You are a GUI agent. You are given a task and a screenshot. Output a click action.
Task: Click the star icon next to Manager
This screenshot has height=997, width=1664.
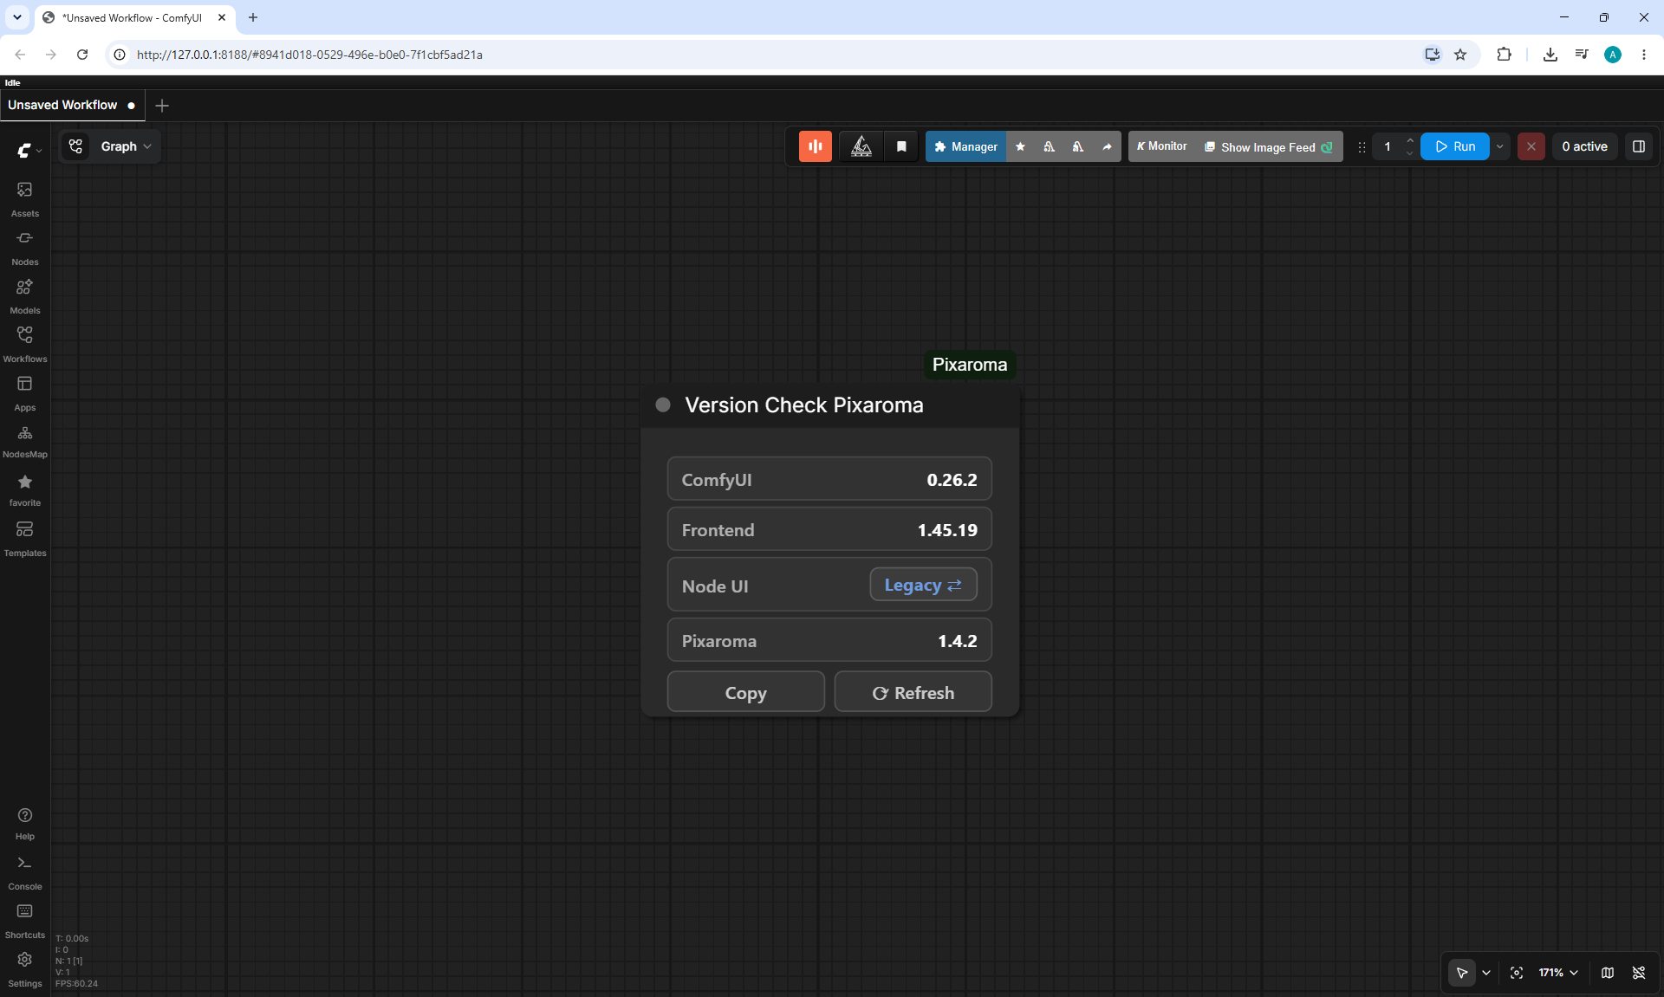(x=1021, y=146)
